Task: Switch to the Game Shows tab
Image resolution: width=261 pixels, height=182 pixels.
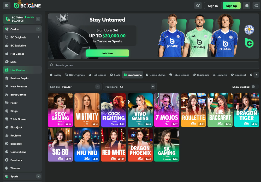Action: tap(156, 75)
